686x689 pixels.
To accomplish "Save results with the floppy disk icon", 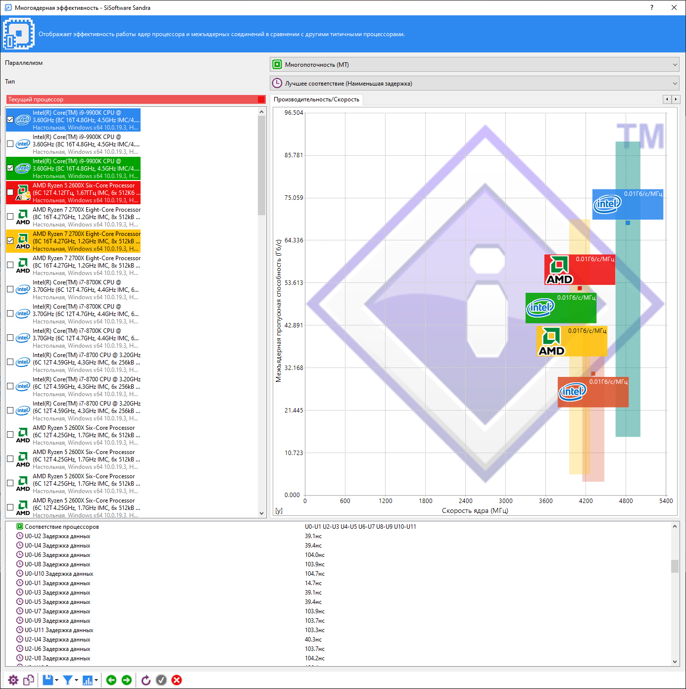I will [48, 680].
